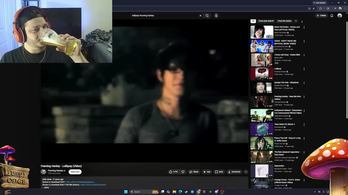Open the builtforsinredux ffm.to link
Image resolution: width=348 pixels, height=195 pixels.
[93, 185]
